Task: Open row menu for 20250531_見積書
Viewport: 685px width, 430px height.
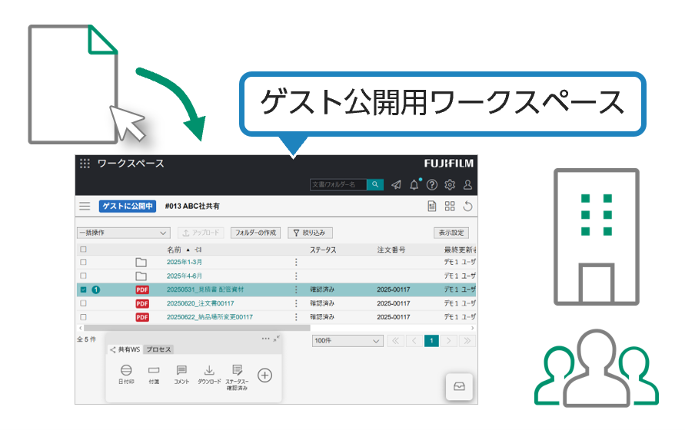Action: pyautogui.click(x=296, y=289)
